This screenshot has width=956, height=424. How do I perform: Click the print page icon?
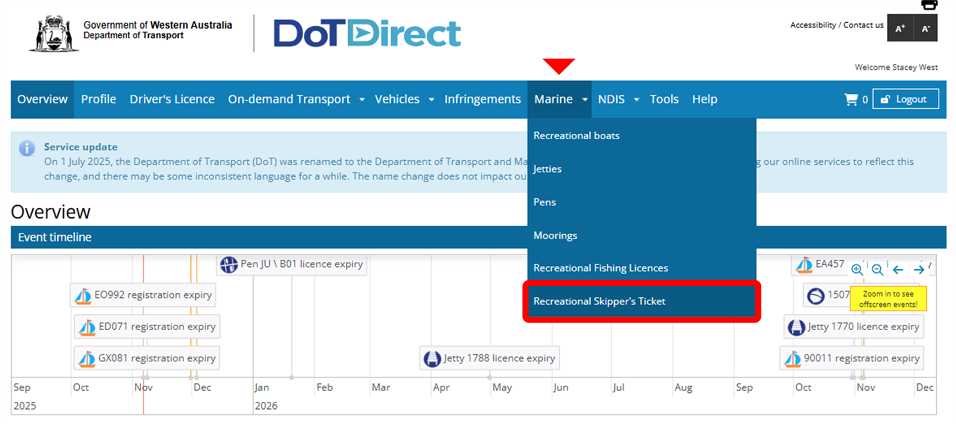coord(929,5)
